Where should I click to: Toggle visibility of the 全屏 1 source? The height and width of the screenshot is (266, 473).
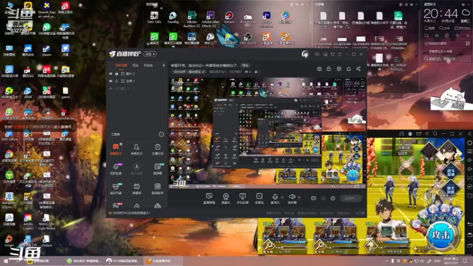(111, 81)
